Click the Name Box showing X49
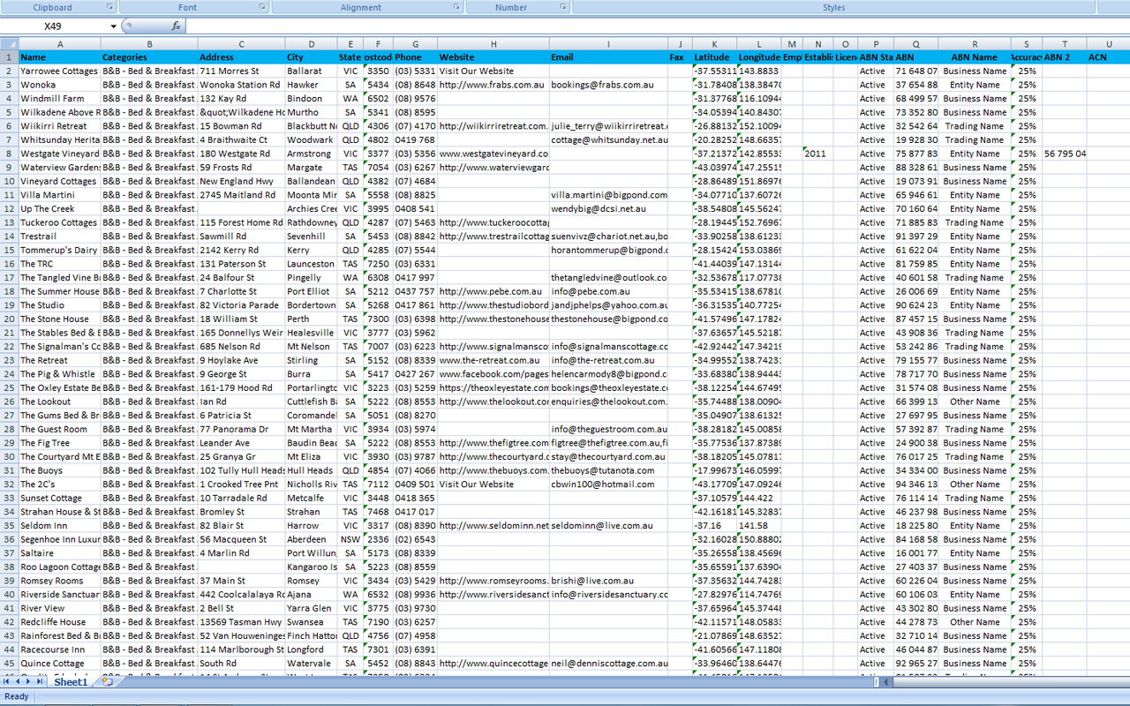 55,26
